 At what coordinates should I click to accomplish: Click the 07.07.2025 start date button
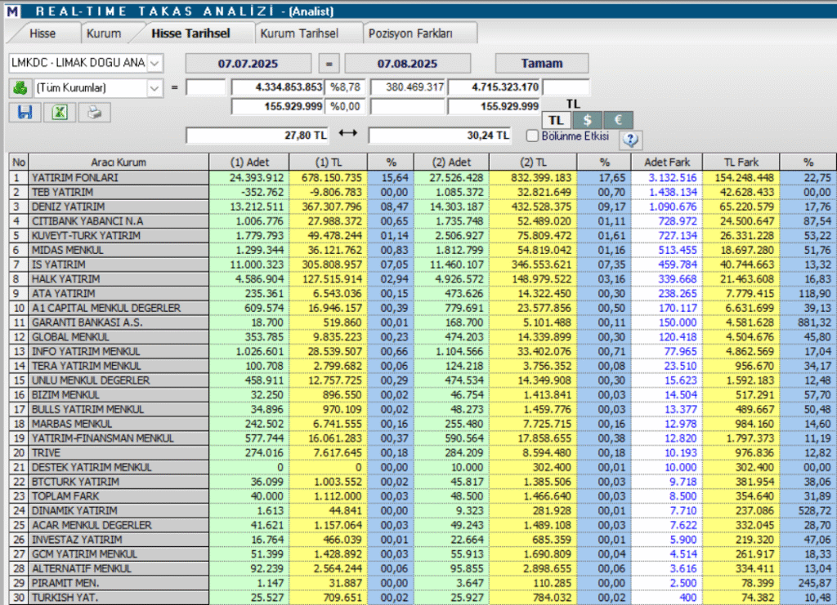click(x=248, y=63)
